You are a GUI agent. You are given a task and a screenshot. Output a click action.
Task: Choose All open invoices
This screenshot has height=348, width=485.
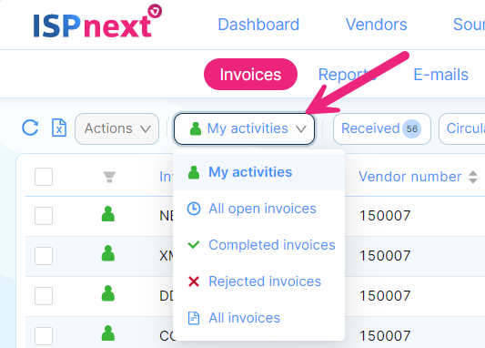pos(259,209)
